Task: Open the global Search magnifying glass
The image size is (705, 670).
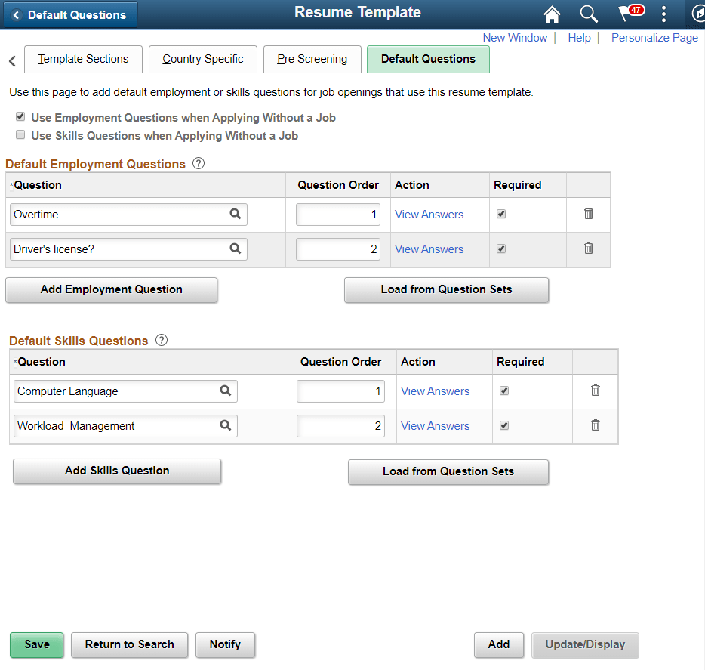Action: click(588, 14)
